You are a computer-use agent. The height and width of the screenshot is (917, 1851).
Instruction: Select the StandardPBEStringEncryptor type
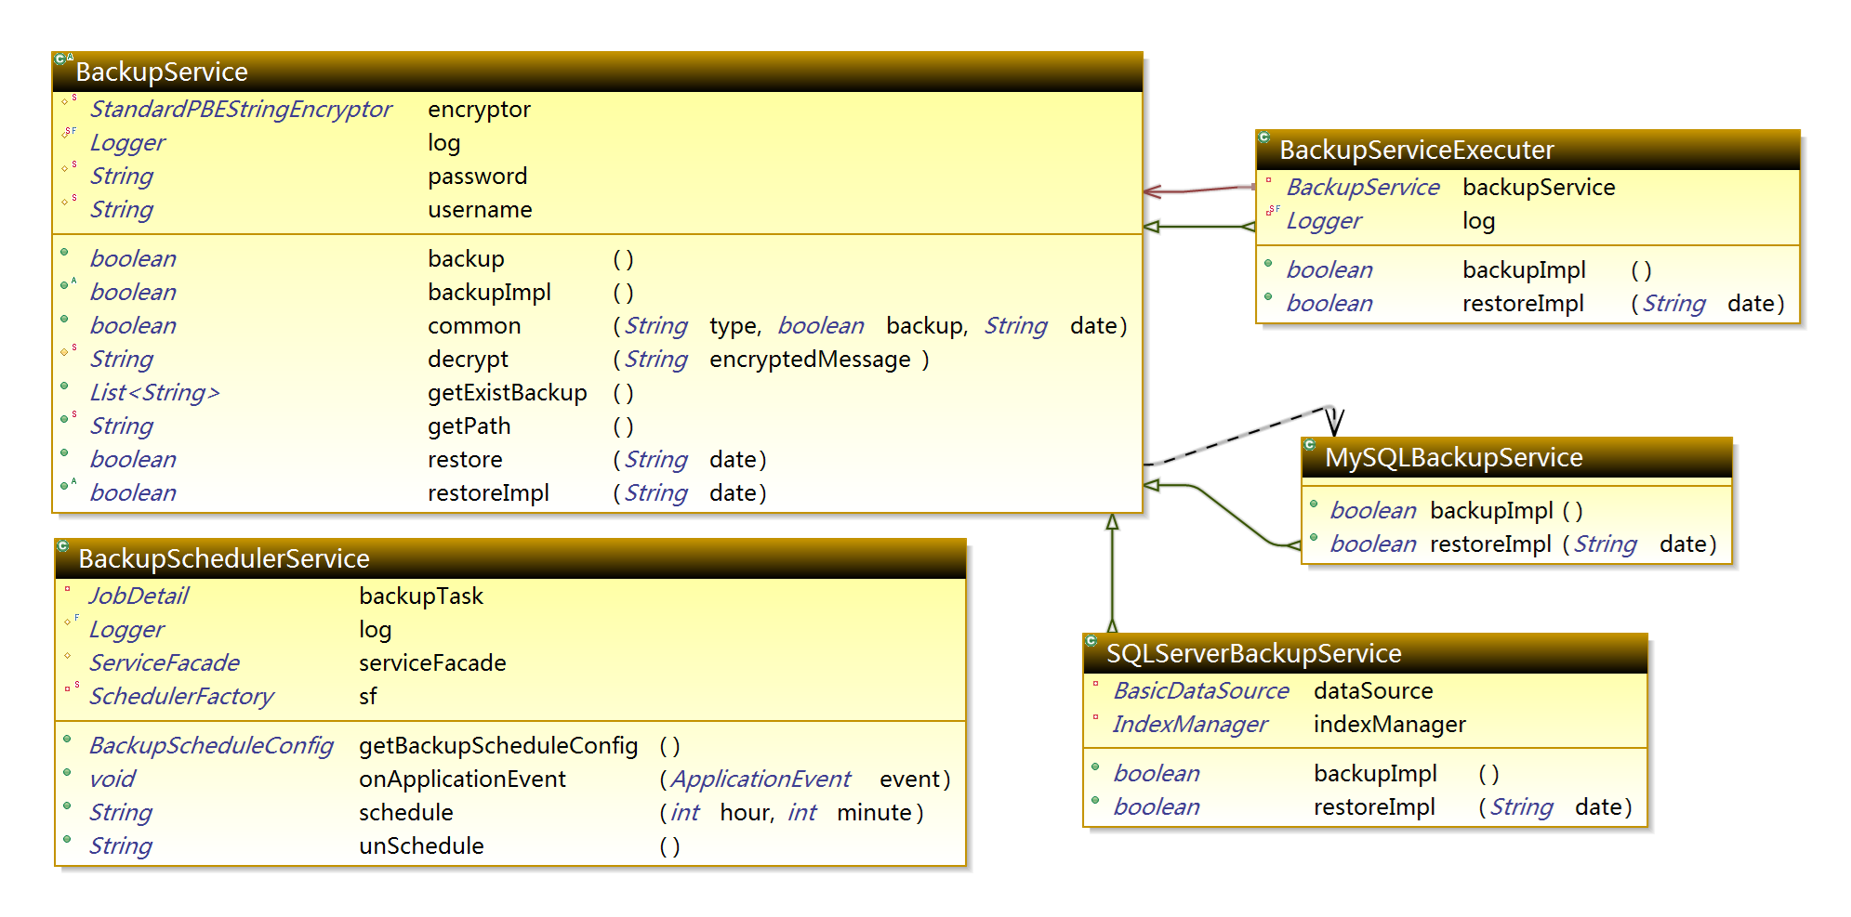click(x=241, y=110)
